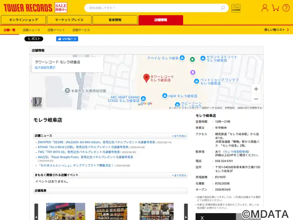Open the MAZZEL Royal Straight Flush news link
The image size is (293, 220).
point(86,157)
